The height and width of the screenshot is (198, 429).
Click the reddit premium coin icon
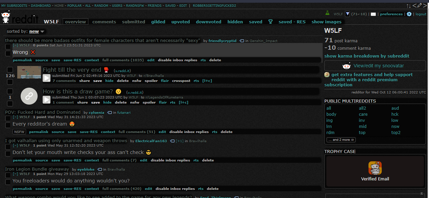pyautogui.click(x=327, y=74)
